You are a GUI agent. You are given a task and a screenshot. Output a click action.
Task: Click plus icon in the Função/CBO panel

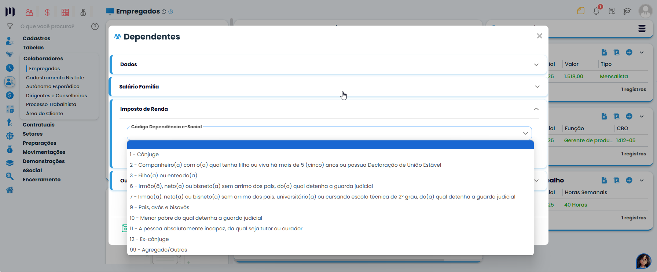click(x=629, y=116)
